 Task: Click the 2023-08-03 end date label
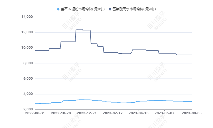[x=191, y=113]
